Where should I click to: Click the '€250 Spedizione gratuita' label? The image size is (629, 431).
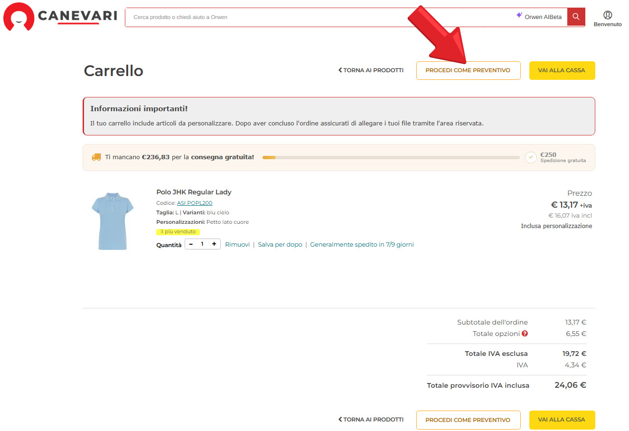[x=563, y=157]
